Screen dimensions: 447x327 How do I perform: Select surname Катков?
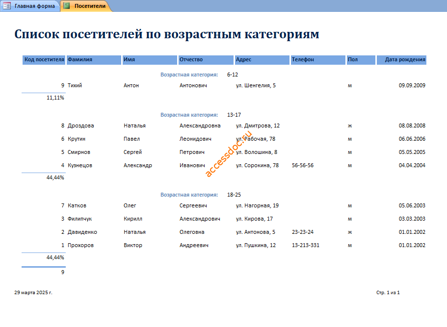77,205
